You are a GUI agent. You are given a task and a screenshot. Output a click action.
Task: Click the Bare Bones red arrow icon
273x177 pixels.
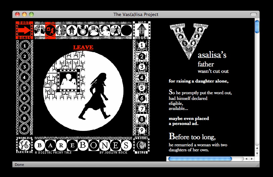click(24, 30)
